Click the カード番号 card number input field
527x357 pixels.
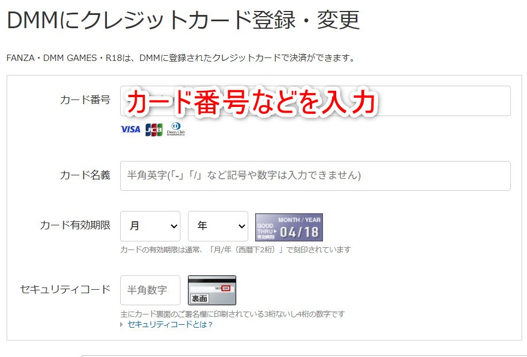tap(316, 99)
